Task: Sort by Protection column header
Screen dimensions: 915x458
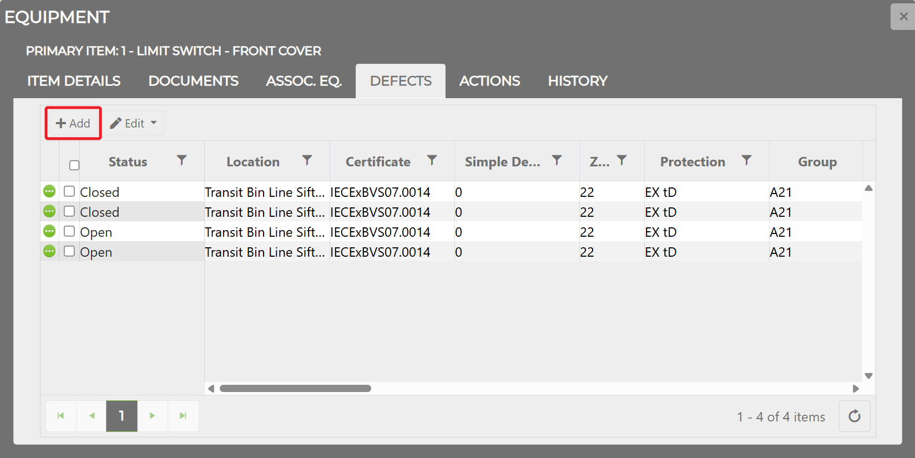Action: [692, 162]
